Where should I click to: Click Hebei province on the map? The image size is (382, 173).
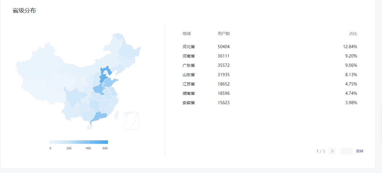[103, 77]
